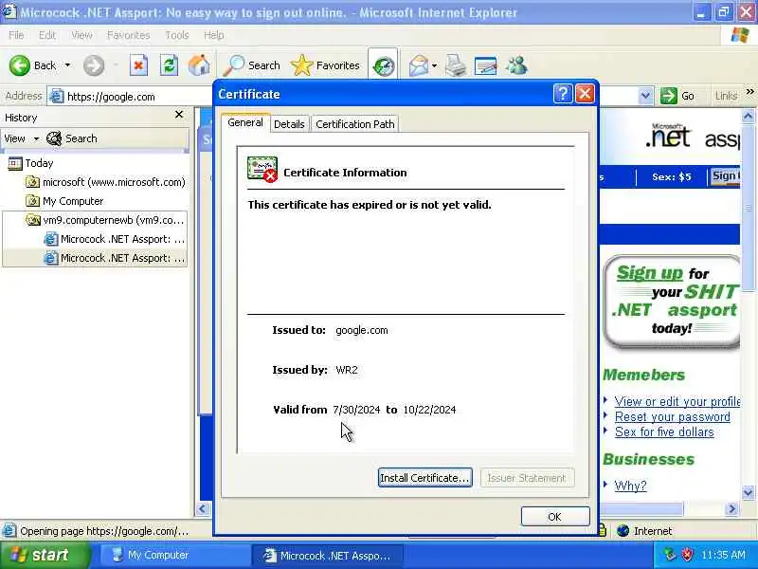
Task: Click the page scrollbar down arrow
Action: click(748, 493)
